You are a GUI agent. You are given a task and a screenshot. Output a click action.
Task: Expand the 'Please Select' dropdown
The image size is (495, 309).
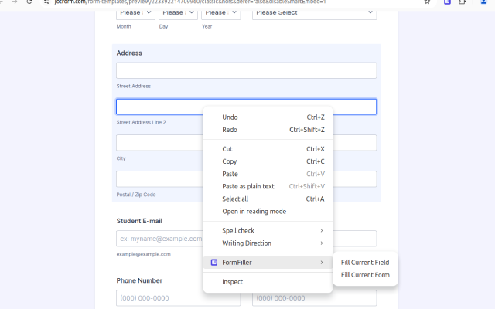click(314, 12)
